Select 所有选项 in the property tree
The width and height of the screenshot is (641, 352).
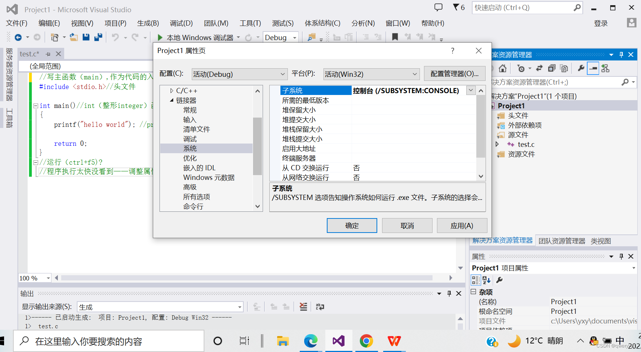pos(196,197)
